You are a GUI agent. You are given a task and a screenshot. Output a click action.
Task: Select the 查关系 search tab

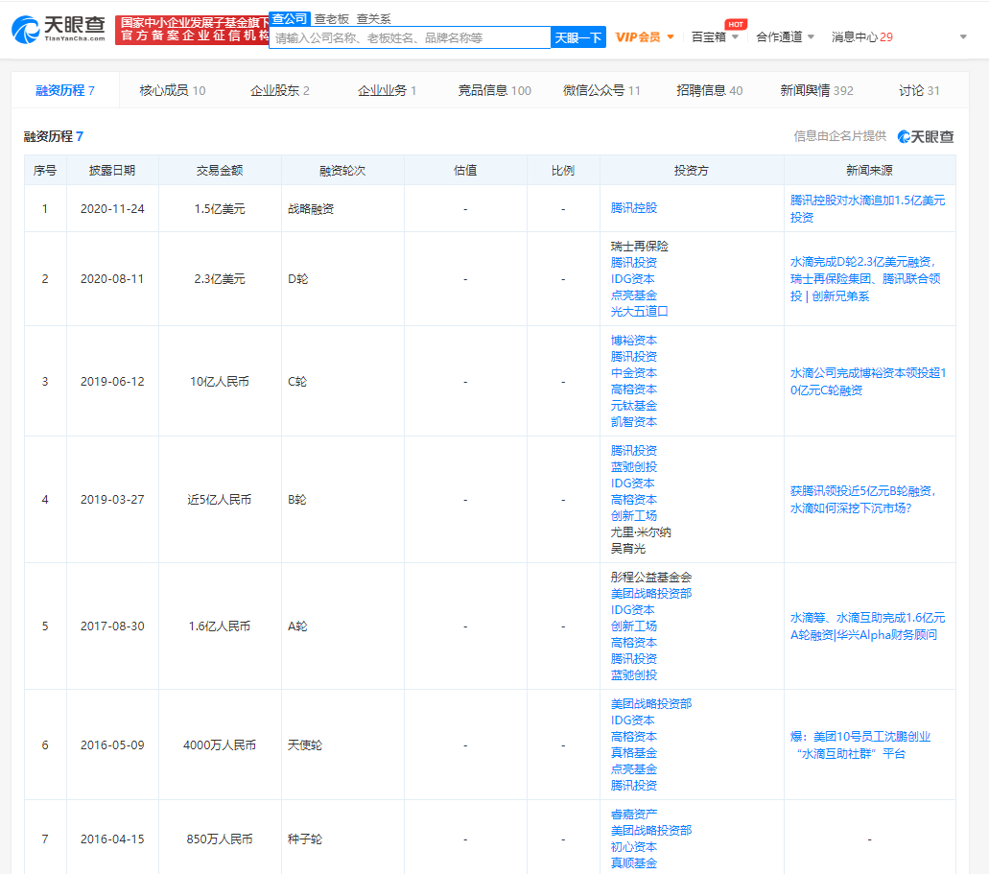[373, 18]
